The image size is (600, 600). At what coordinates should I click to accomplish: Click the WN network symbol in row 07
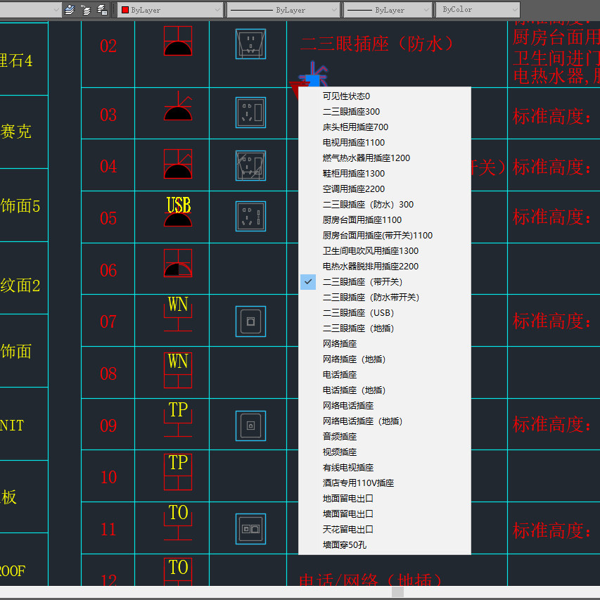click(x=178, y=314)
